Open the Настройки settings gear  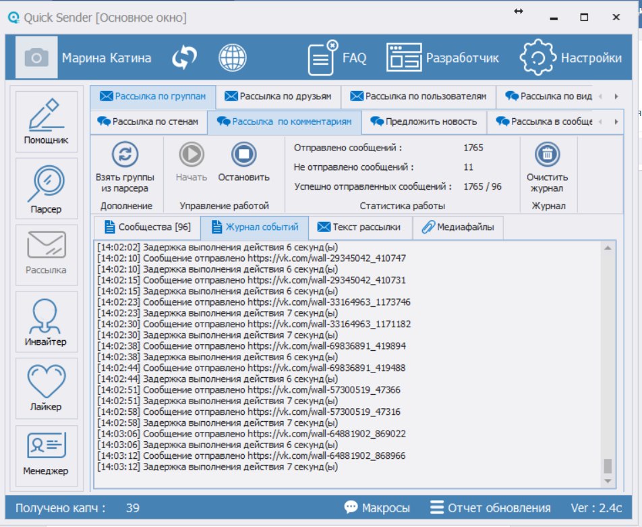[x=571, y=58]
